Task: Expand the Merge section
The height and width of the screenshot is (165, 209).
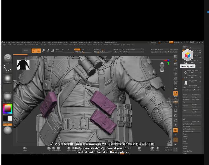Action: (x=185, y=134)
